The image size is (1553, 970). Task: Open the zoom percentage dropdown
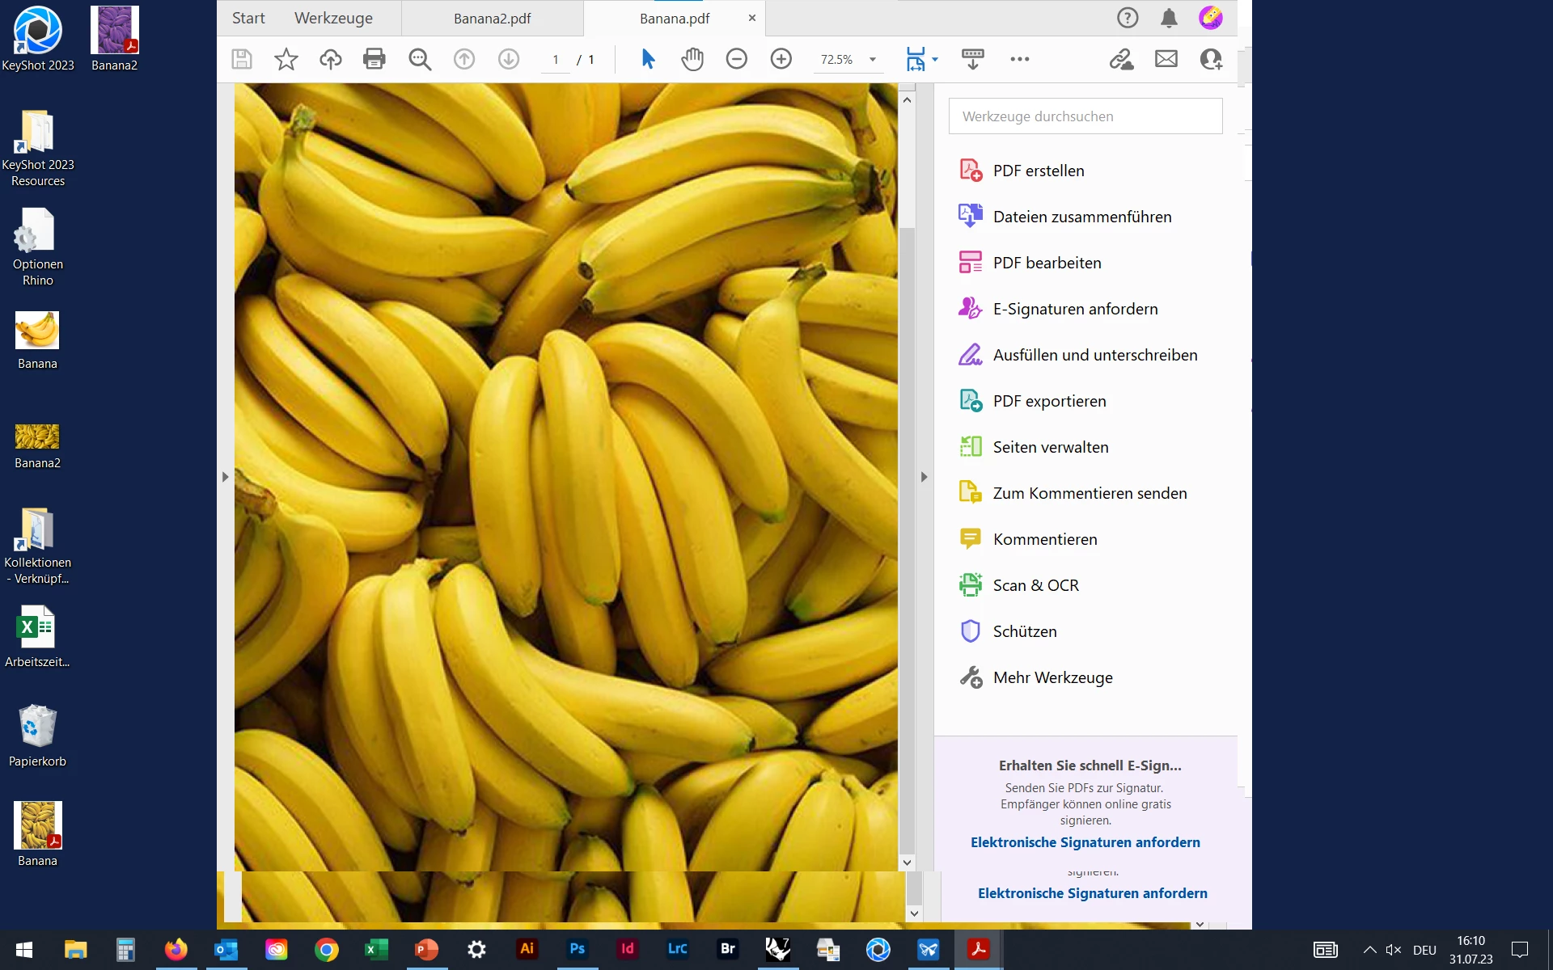point(873,59)
